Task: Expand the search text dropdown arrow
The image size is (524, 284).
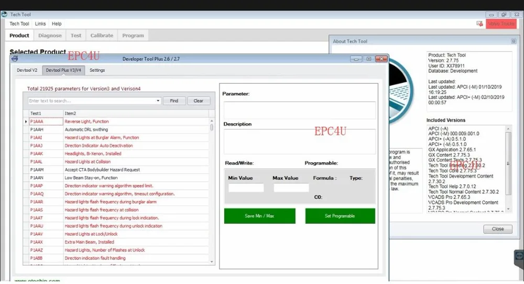Action: [158, 101]
